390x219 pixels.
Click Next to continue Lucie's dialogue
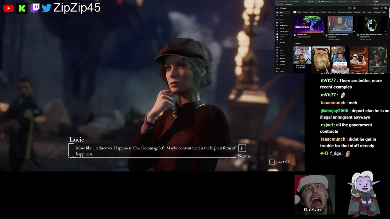(244, 156)
